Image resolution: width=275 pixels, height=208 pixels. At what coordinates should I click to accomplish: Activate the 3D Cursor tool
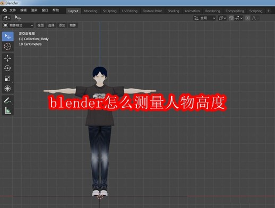pyautogui.click(x=8, y=47)
